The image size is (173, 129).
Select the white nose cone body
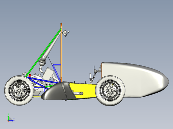(135, 80)
